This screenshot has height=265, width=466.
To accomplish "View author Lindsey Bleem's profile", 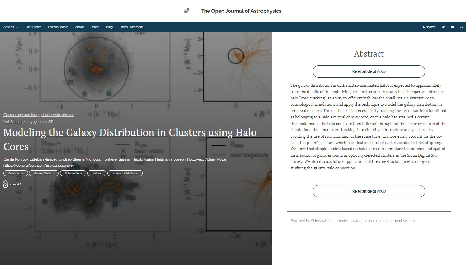I will (x=71, y=159).
